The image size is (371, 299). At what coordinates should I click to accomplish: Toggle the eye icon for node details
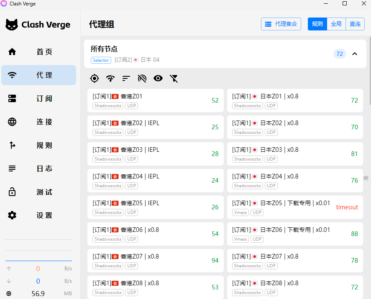[x=158, y=78]
